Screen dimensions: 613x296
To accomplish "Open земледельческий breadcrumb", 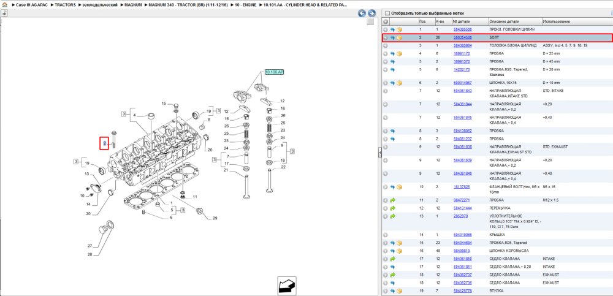I will (x=100, y=5).
